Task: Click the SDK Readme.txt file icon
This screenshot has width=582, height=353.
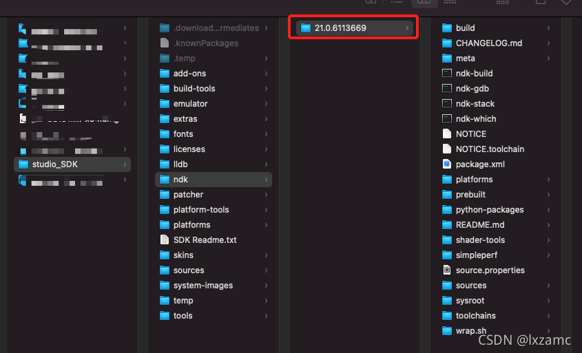Action: point(165,239)
